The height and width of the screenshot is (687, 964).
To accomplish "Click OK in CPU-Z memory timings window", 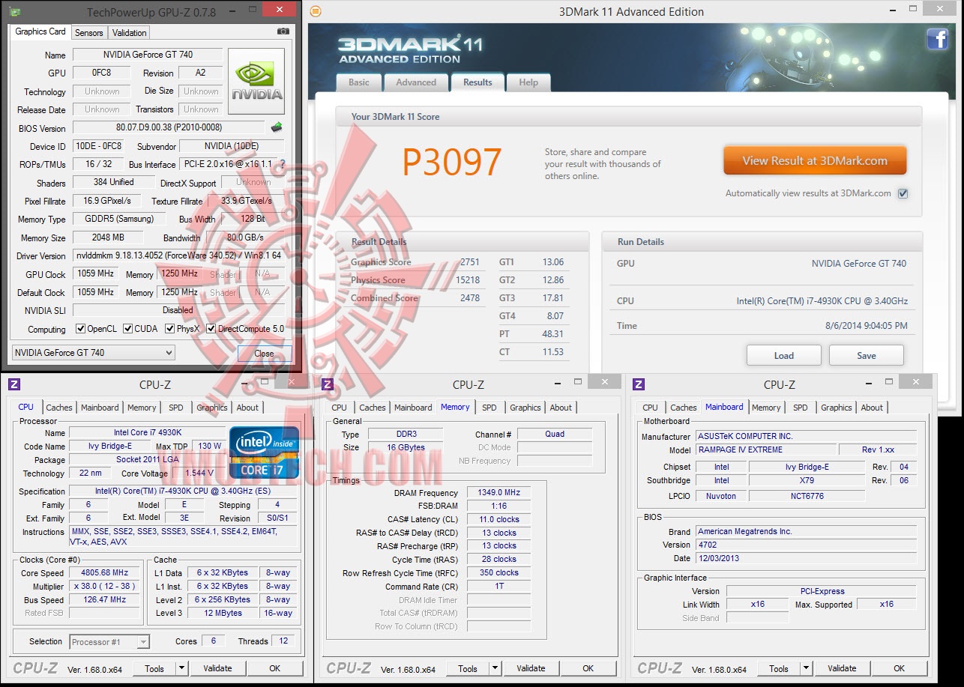I will coord(588,668).
